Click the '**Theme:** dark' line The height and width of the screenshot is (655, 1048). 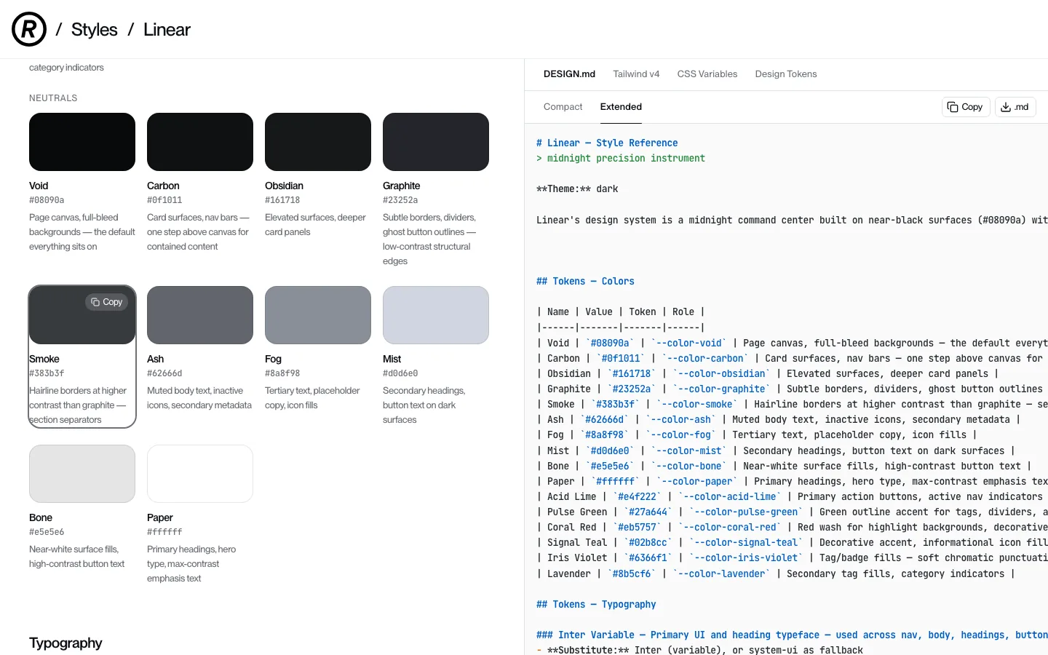tap(577, 189)
